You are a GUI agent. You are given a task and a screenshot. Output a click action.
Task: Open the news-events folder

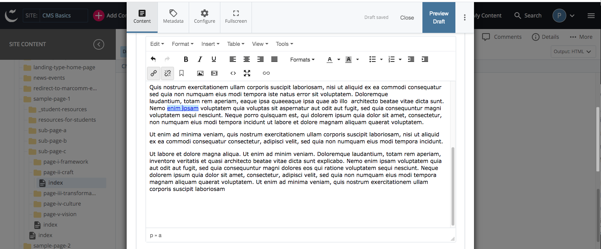tap(44, 78)
